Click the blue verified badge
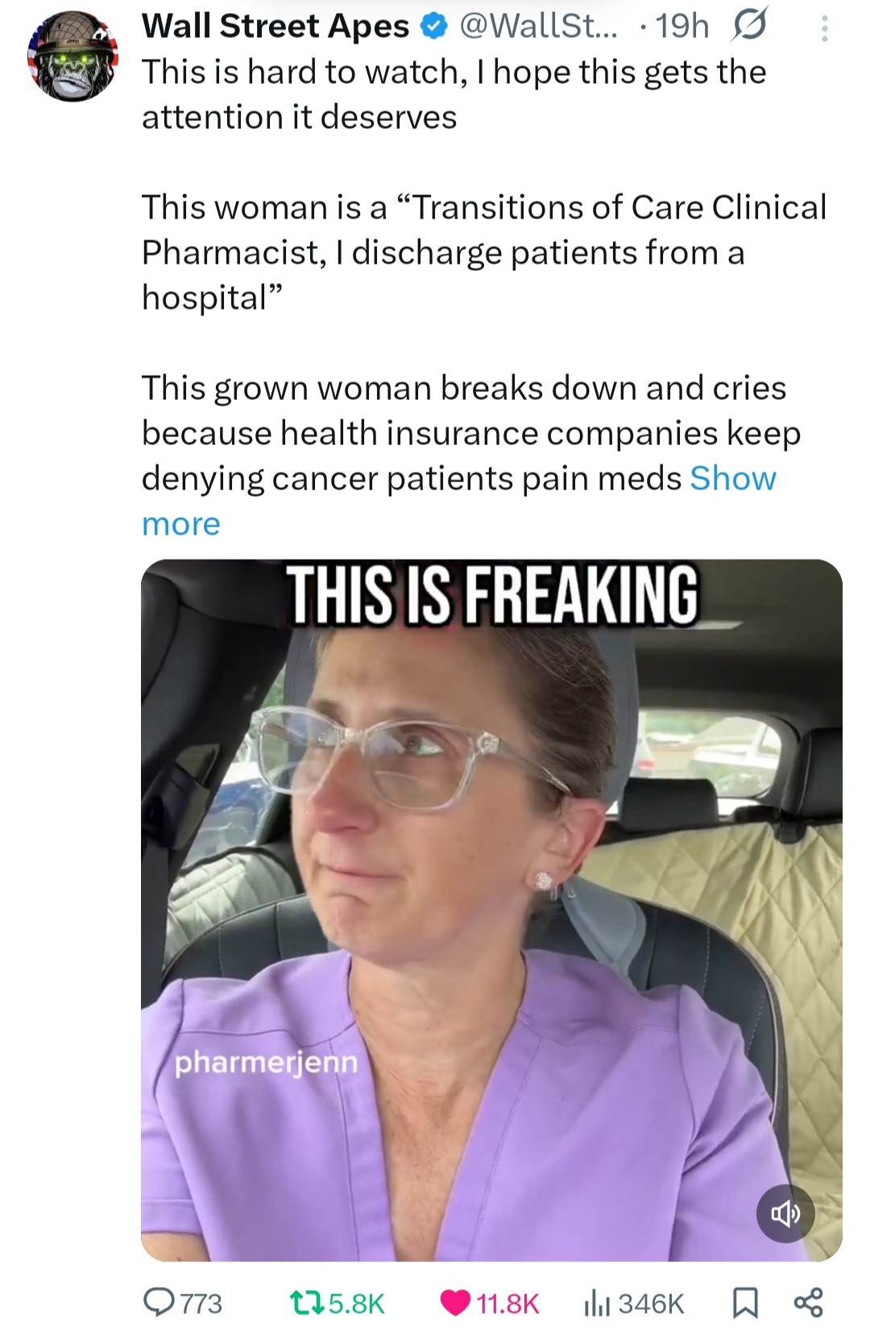Image resolution: width=870 pixels, height=1341 pixels. click(x=434, y=27)
